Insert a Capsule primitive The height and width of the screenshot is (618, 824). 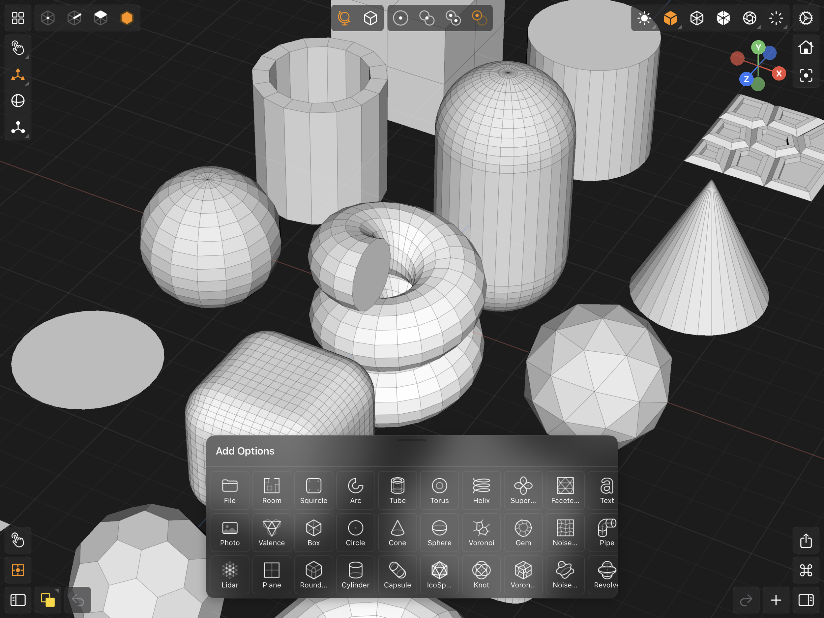pos(397,575)
